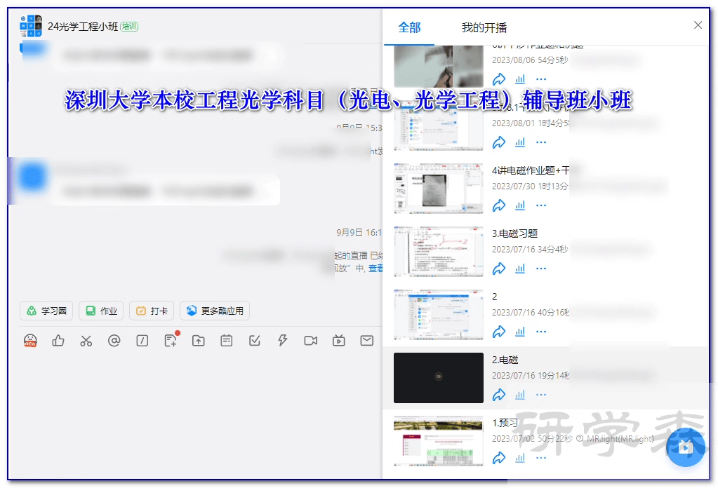This screenshot has height=488, width=718.
Task: Click the lightning DING icon
Action: 283,341
